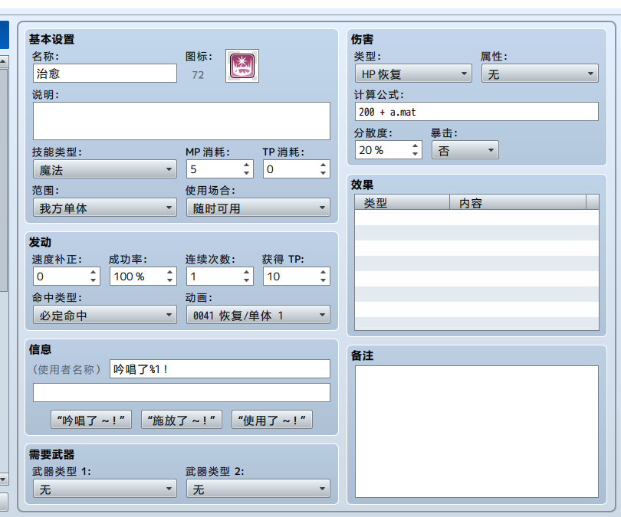Focus the 说明 description text box
The height and width of the screenshot is (517, 621).
point(182,121)
